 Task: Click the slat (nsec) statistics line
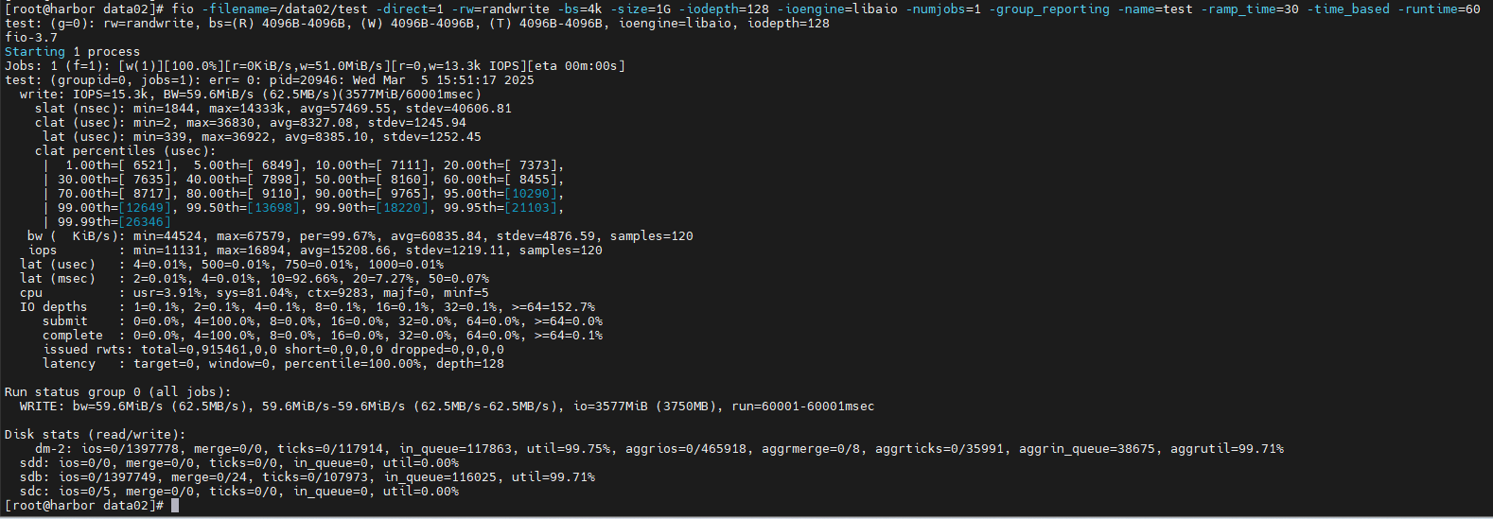pos(273,108)
